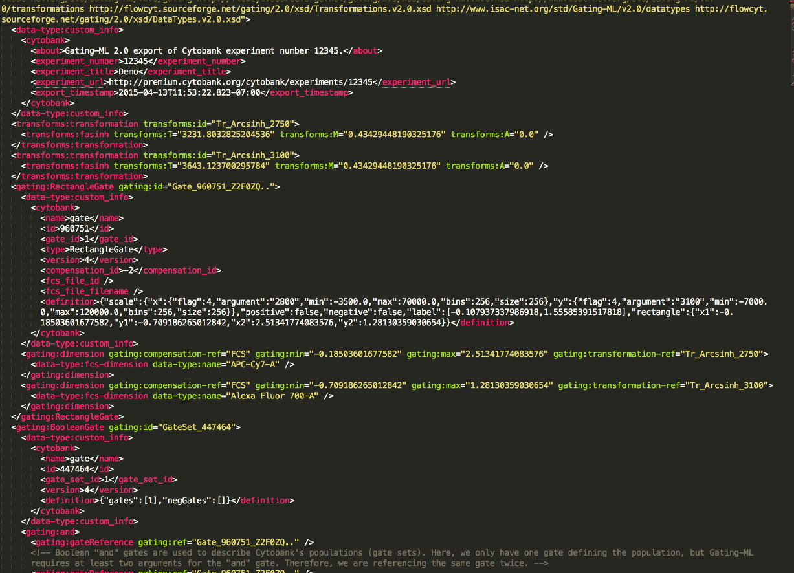
Task: Place cursor in the export_timestamp value
Action: 186,92
